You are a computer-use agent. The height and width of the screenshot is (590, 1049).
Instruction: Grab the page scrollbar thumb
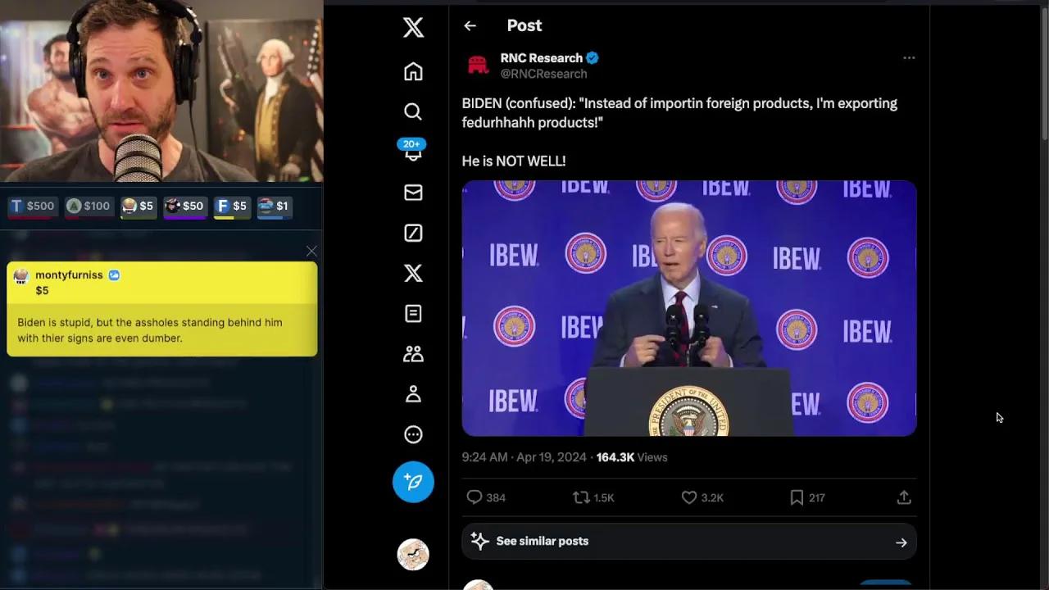[x=1044, y=74]
